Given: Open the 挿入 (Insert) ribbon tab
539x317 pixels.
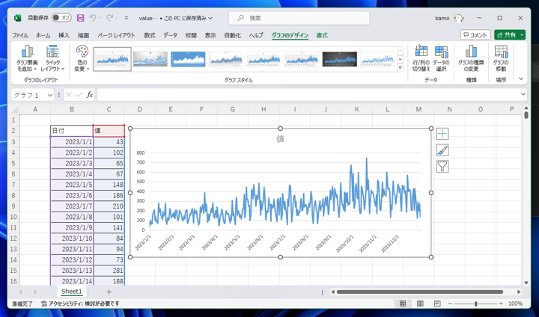Looking at the screenshot, I should coord(64,35).
